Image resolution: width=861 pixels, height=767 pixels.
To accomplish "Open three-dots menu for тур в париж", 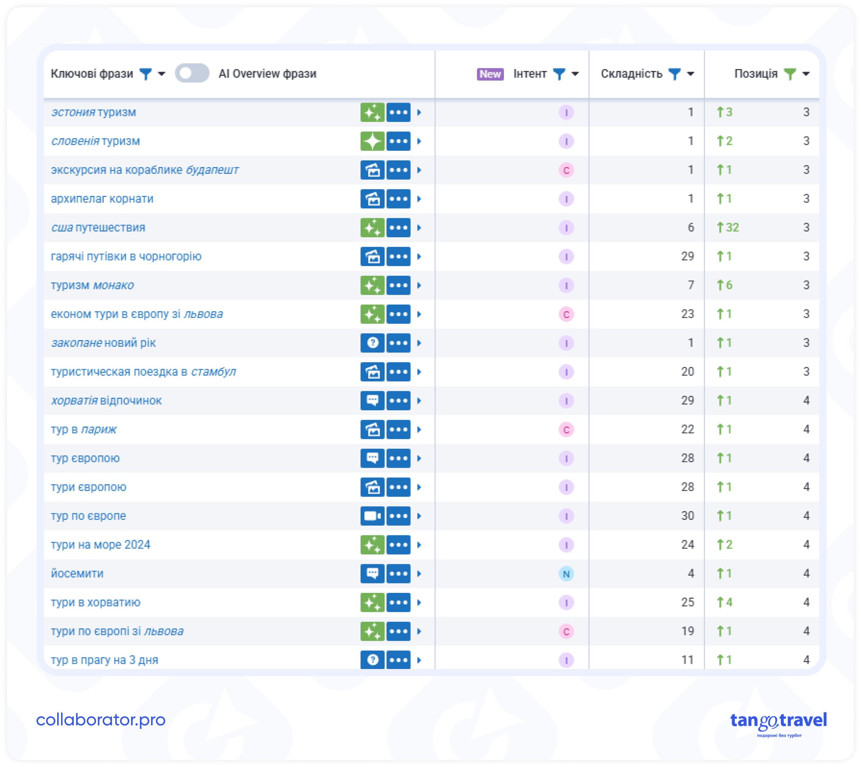I will [x=398, y=429].
